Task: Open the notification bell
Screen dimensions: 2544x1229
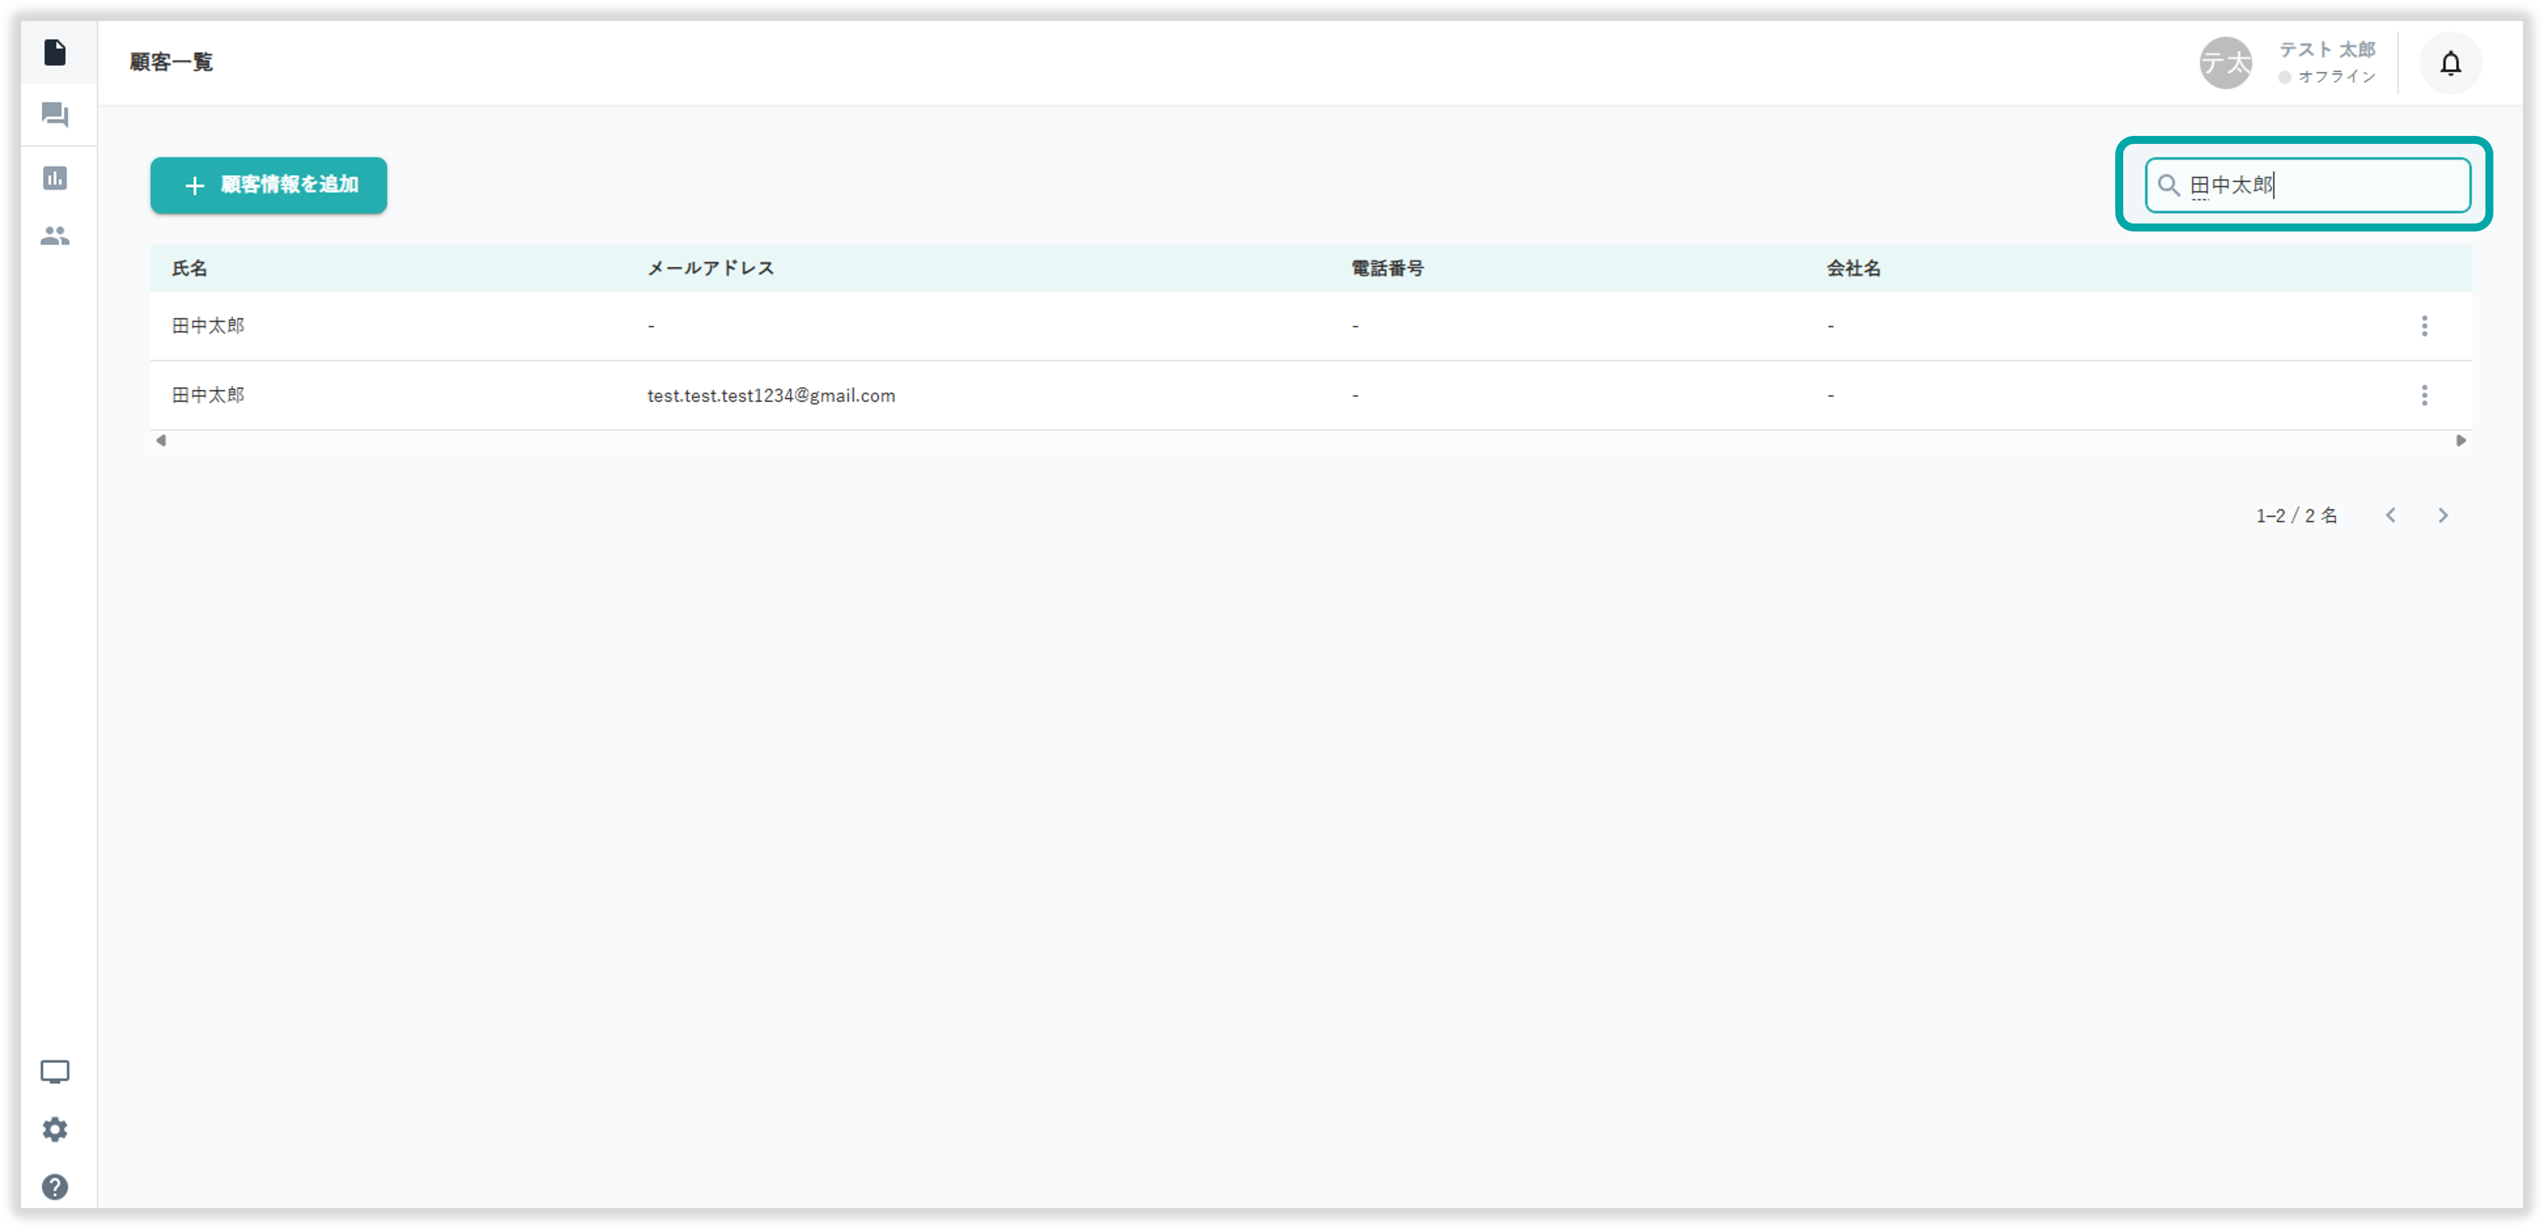Action: (2450, 64)
